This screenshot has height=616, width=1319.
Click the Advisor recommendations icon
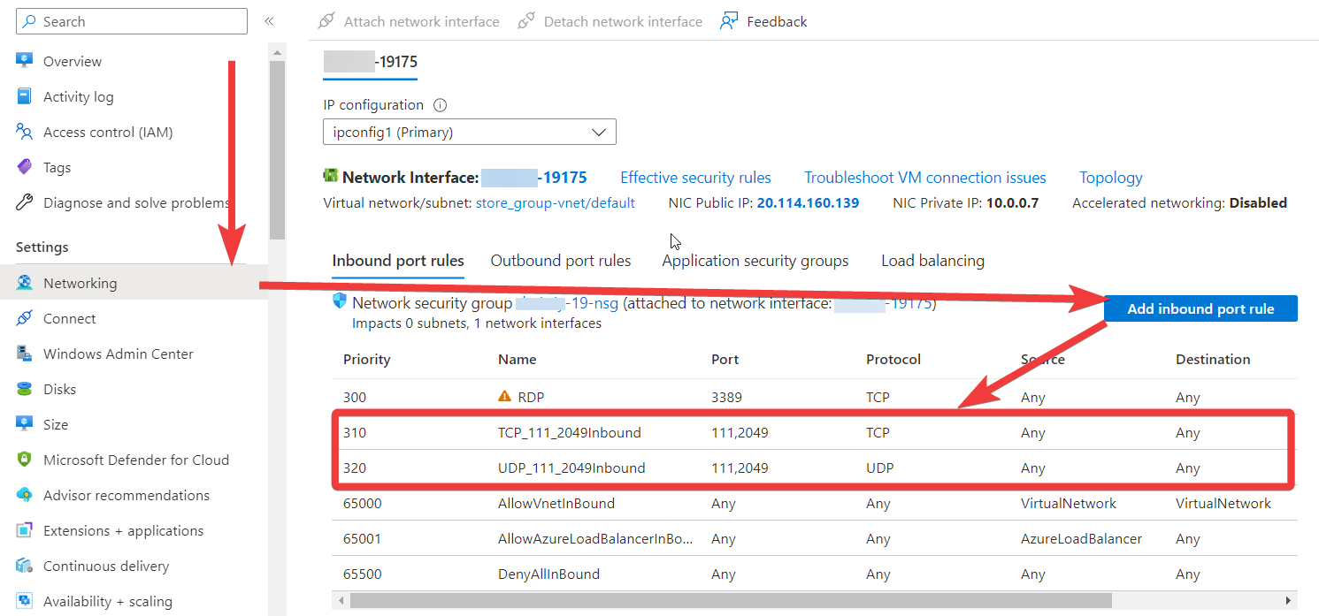click(x=25, y=495)
